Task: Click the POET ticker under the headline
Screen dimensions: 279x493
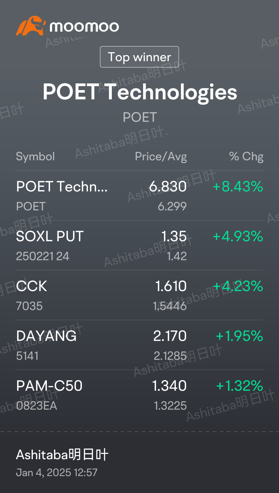Action: tap(140, 117)
